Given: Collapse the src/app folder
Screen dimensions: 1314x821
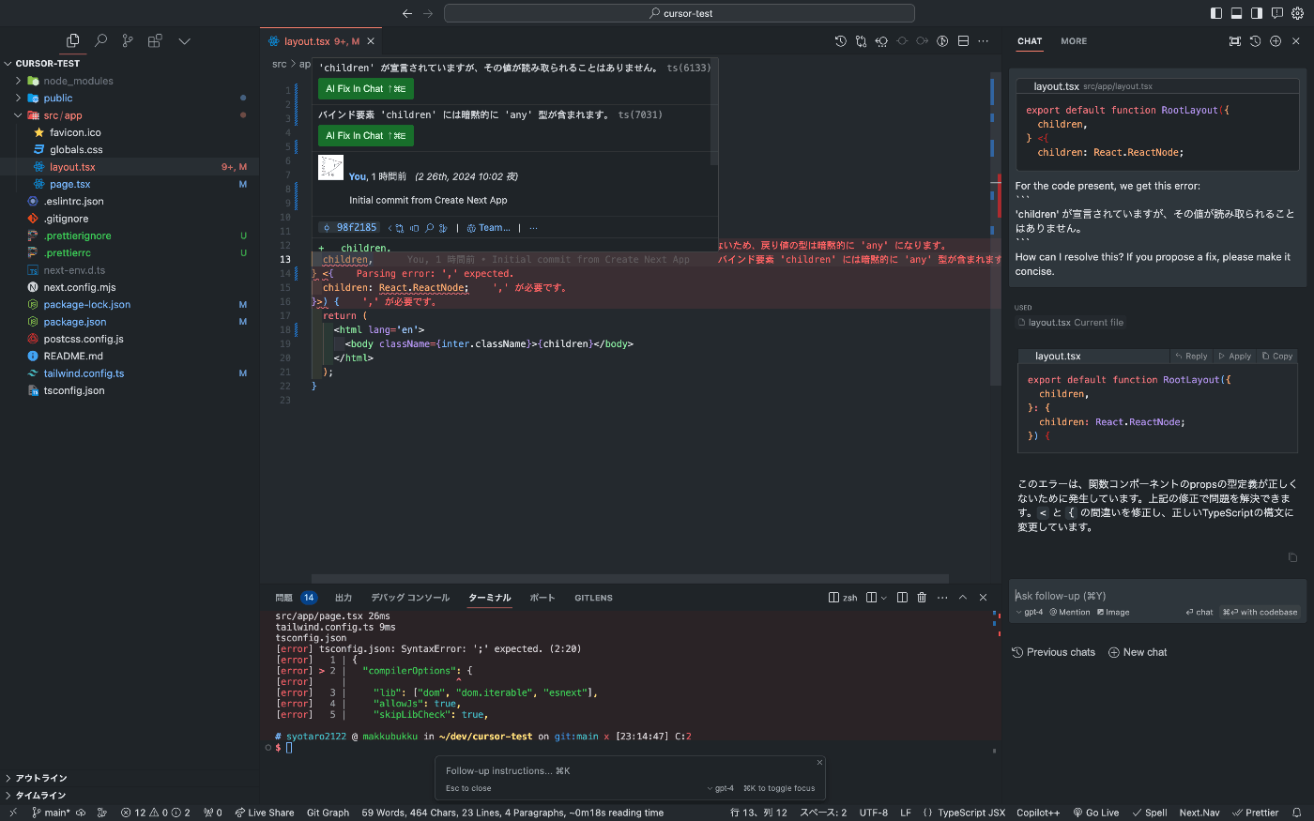Looking at the screenshot, I should [18, 115].
